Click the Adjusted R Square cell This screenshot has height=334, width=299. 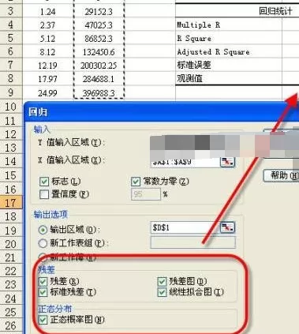(229, 52)
